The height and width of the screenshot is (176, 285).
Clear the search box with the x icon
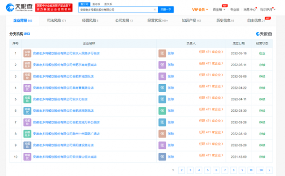click(x=155, y=10)
